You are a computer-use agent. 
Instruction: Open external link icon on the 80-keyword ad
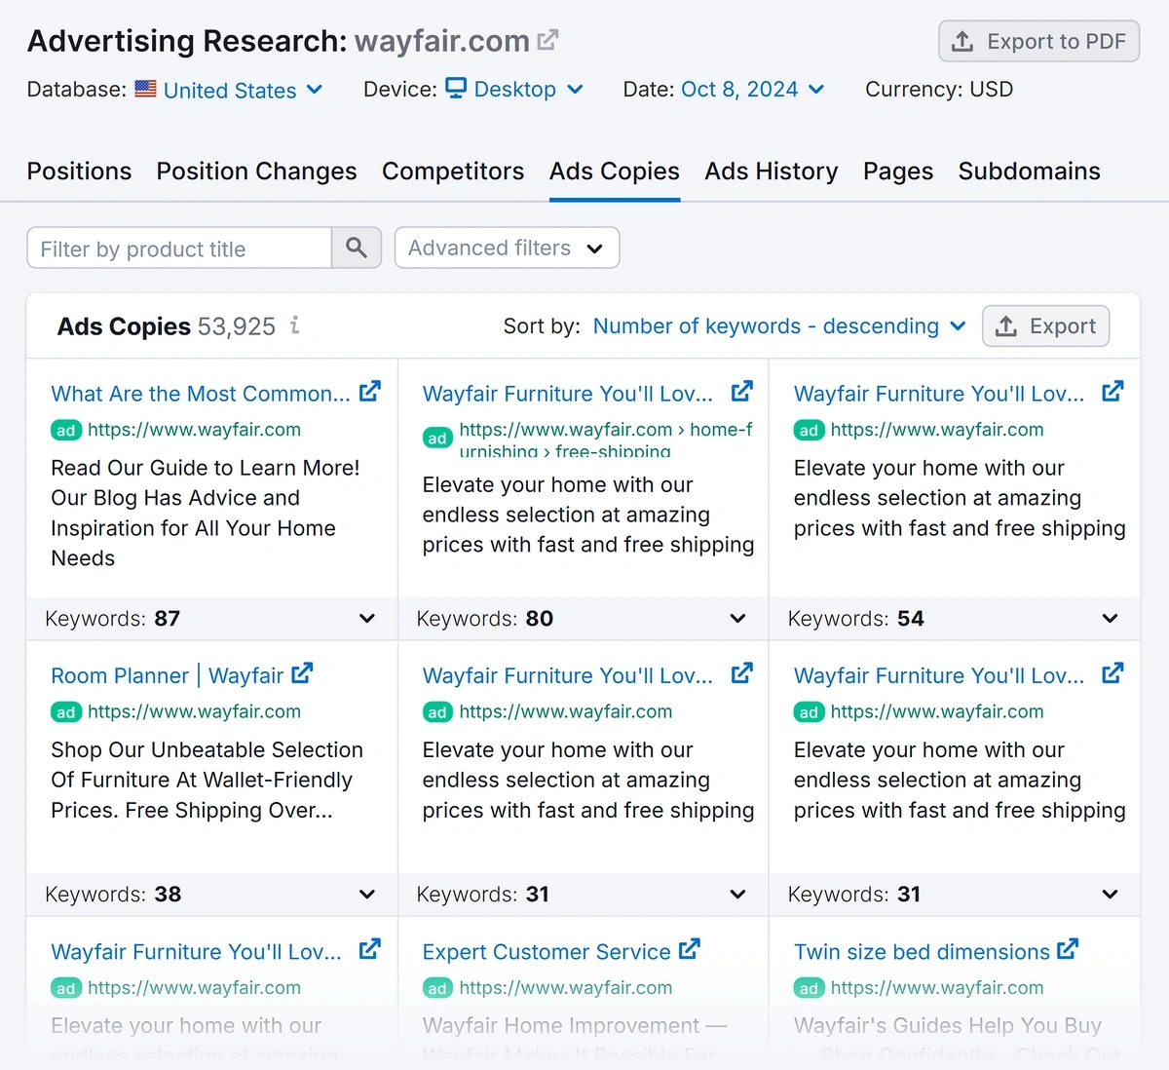[742, 392]
